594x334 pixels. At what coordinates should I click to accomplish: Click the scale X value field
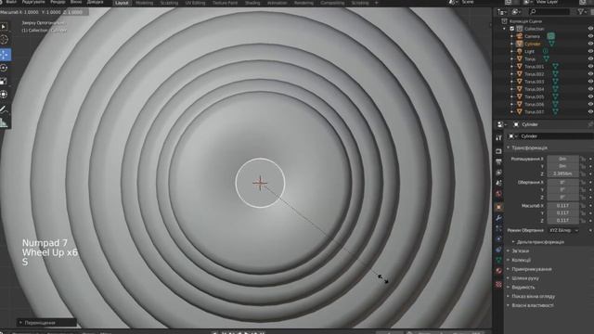coord(562,206)
